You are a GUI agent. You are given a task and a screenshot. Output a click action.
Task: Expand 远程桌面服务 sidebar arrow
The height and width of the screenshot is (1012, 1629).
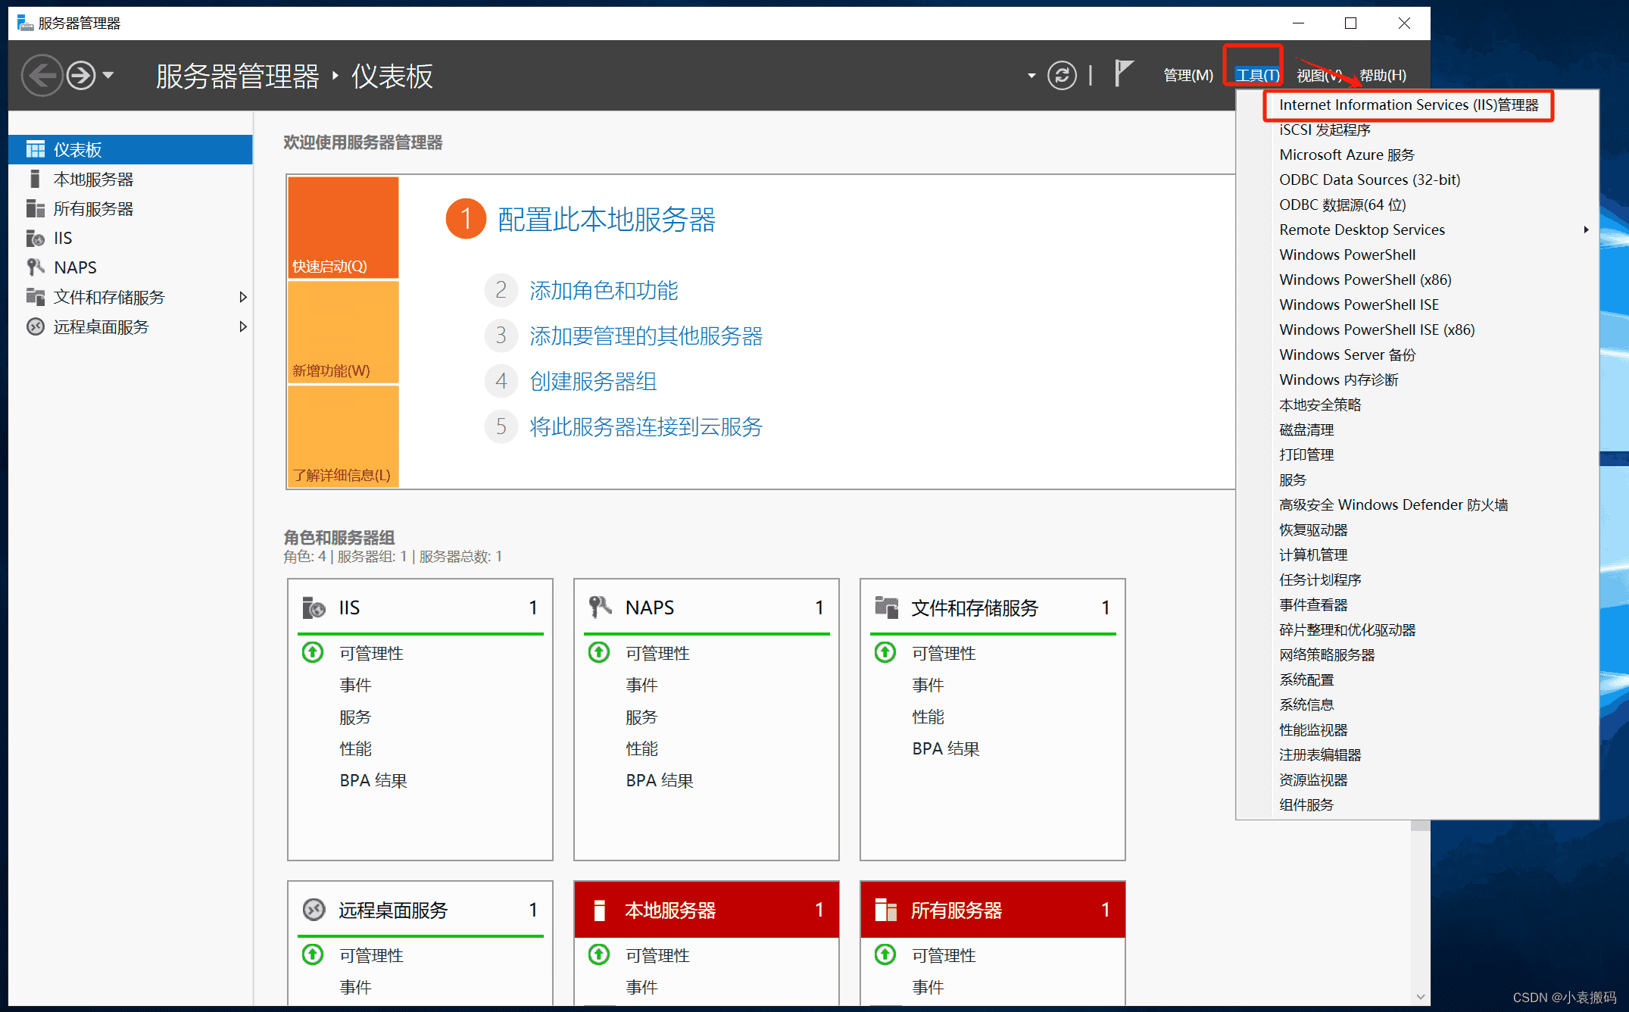[243, 326]
